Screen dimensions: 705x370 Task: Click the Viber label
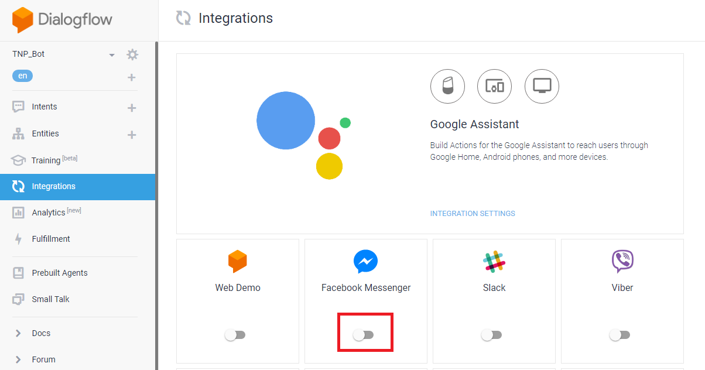(x=622, y=288)
